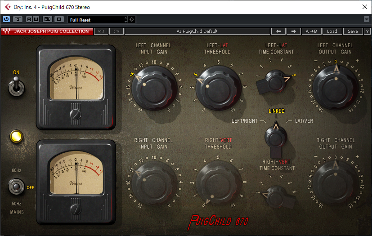Flip the 60Hz/OFF/50Hz mains switch

16,187
